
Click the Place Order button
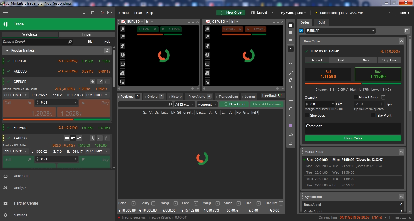[353, 138]
